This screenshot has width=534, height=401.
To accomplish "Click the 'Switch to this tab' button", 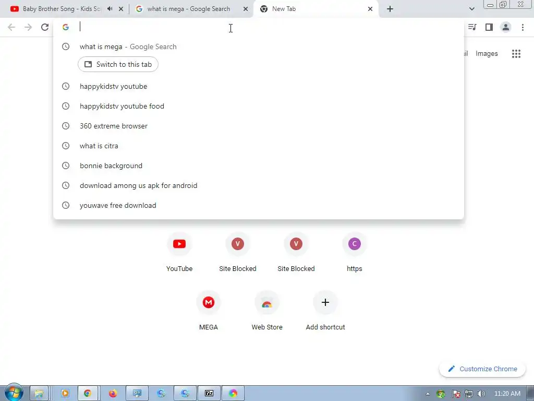I will (x=118, y=64).
